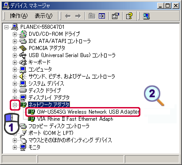Expand the IDE ATA/ATAPI コントローラ node
Screen dimensions: 182x165
(15, 41)
